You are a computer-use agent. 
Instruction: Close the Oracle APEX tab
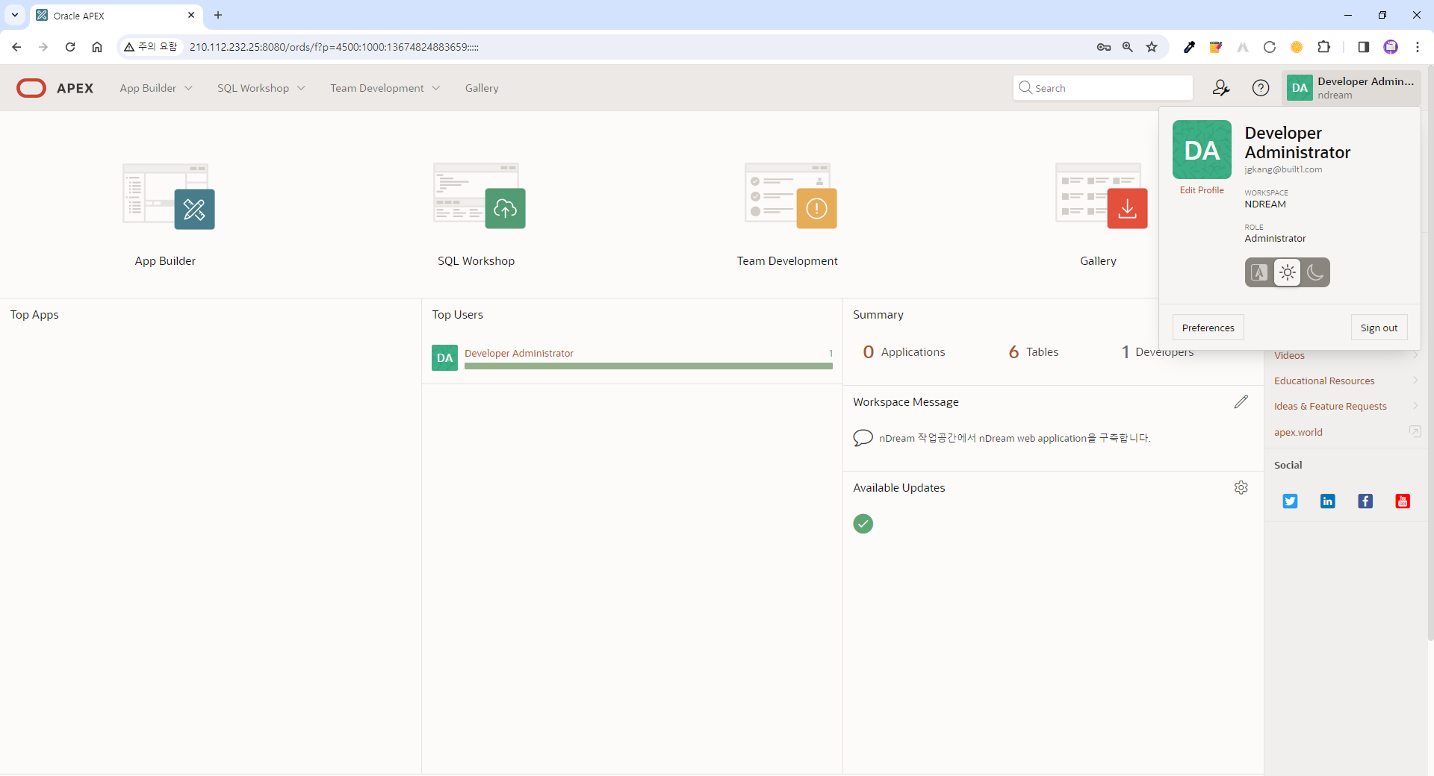click(191, 15)
